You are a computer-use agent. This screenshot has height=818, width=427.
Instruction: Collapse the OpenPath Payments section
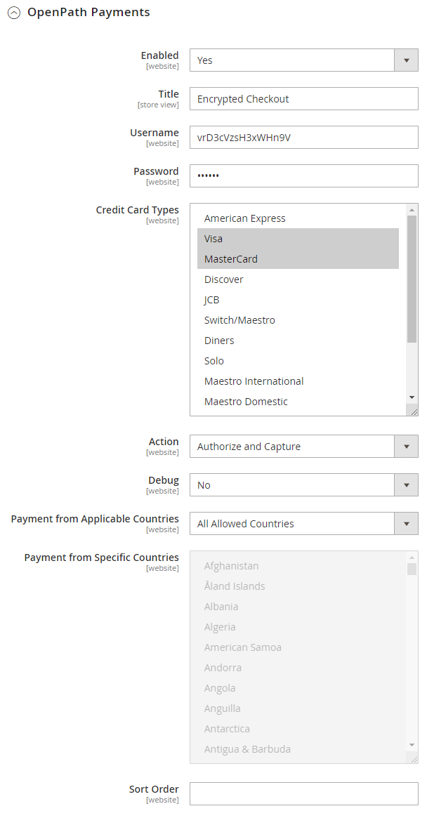coord(14,13)
